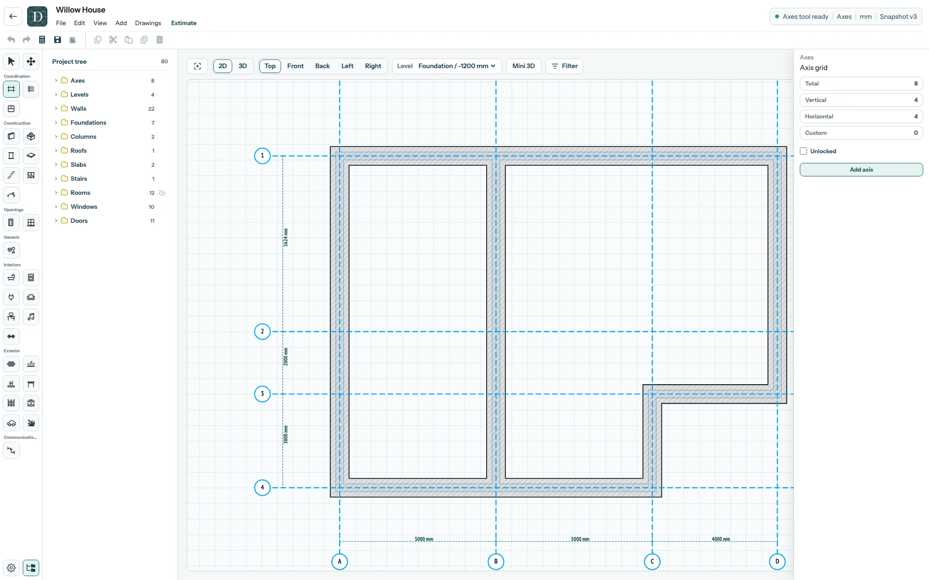Switch to 3D view mode
Viewport: 929px width, 580px height.
pos(243,66)
